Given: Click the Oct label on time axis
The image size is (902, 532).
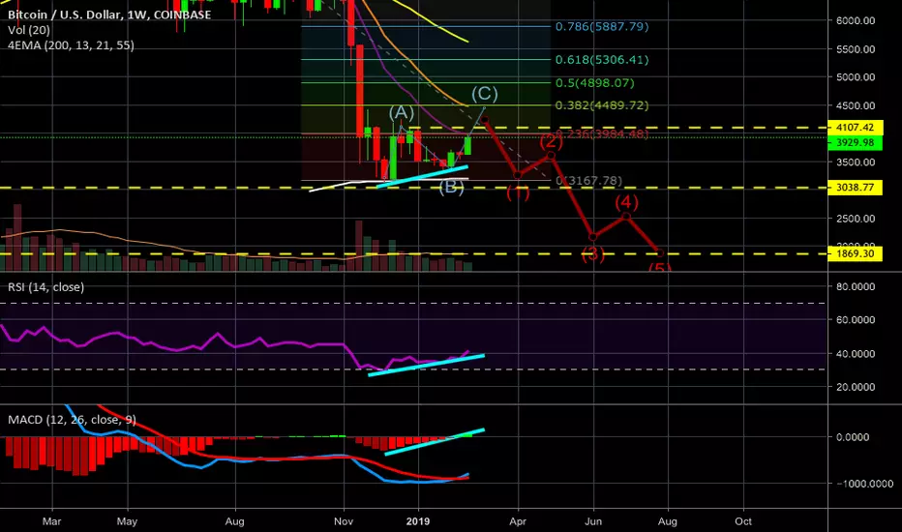Looking at the screenshot, I should click(x=743, y=521).
